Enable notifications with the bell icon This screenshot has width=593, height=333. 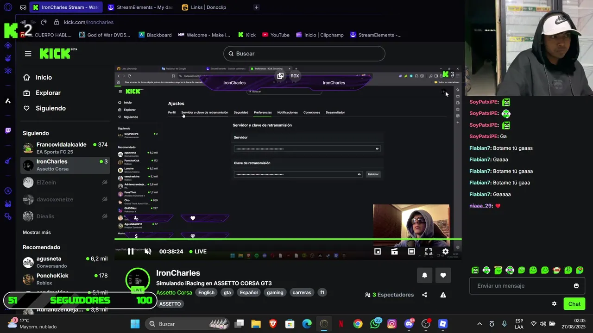click(x=424, y=275)
